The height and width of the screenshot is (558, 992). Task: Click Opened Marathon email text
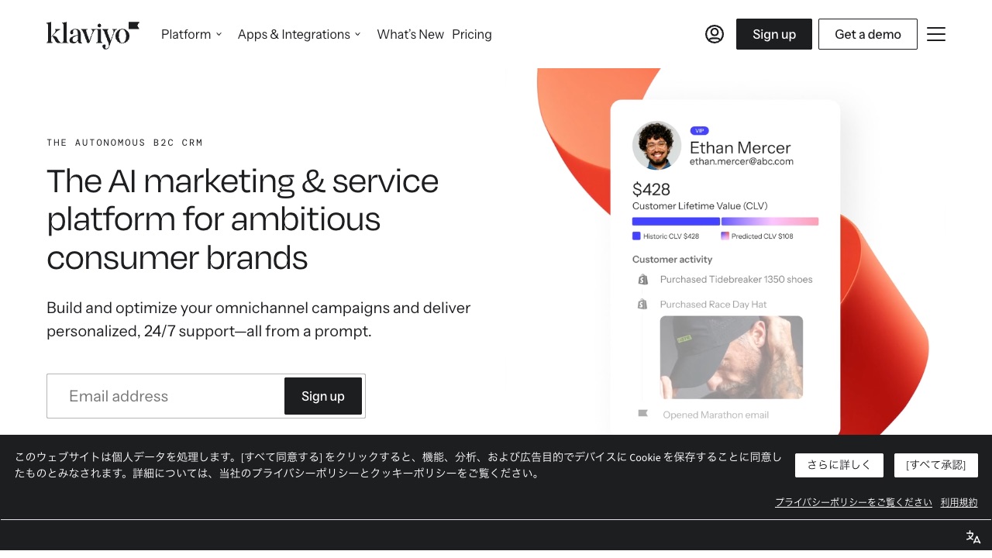pos(716,415)
